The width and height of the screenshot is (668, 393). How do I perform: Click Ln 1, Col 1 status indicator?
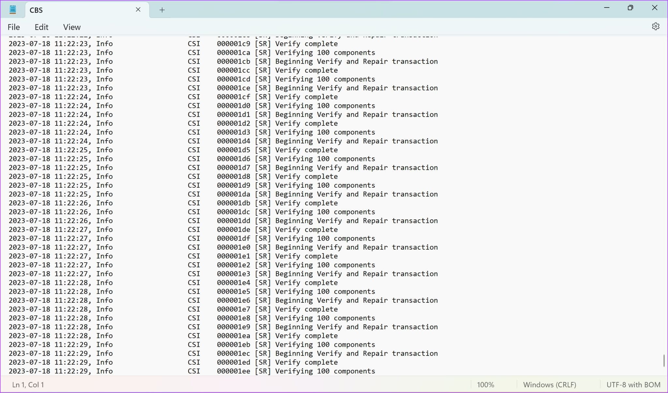(28, 385)
